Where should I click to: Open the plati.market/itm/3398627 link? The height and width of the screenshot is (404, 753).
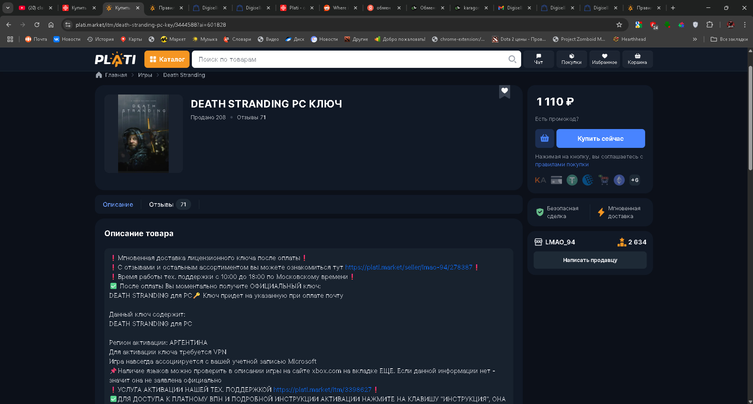[x=322, y=389]
